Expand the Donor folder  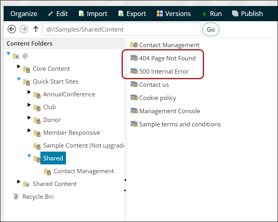click(29, 117)
